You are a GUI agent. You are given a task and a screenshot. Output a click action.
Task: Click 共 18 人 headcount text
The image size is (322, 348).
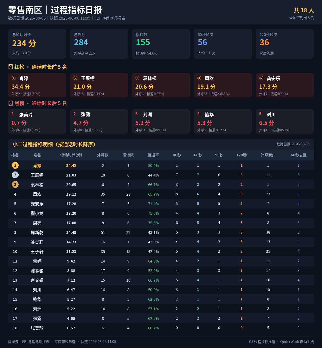tap(304, 10)
